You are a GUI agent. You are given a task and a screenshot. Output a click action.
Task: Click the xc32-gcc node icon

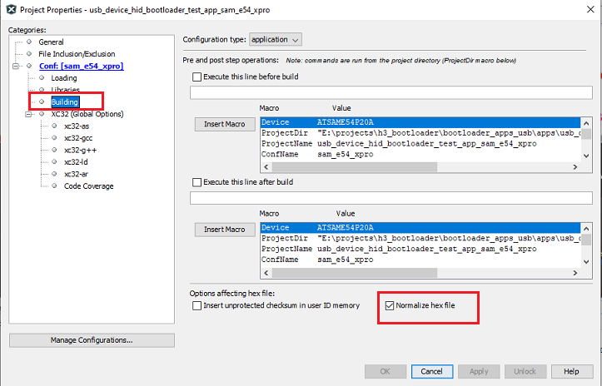point(55,138)
